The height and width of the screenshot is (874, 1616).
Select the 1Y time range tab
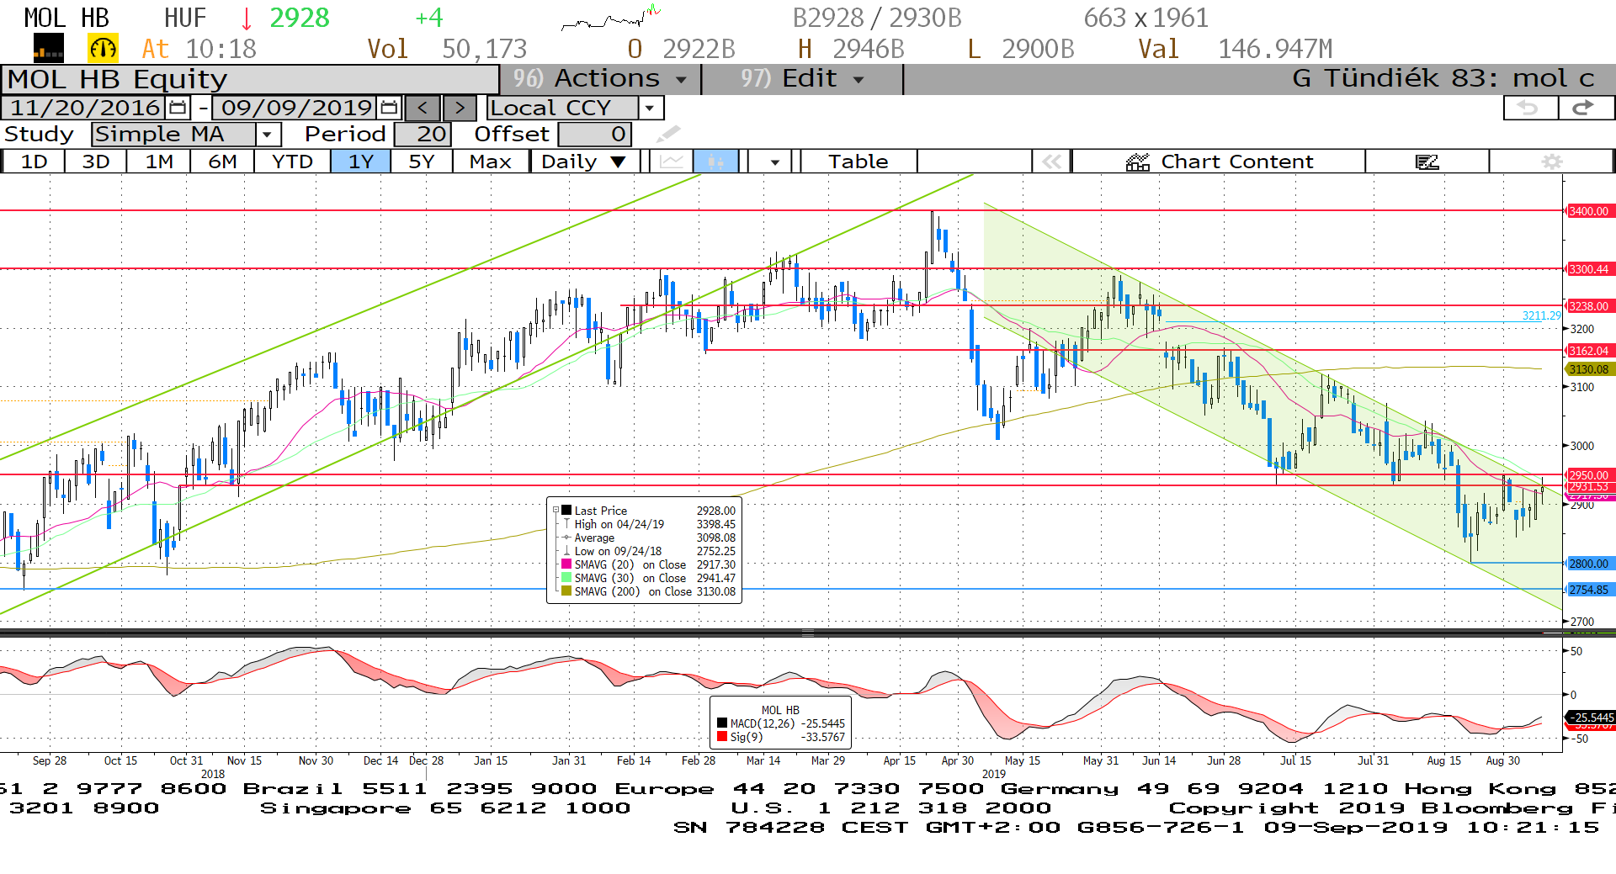click(360, 162)
